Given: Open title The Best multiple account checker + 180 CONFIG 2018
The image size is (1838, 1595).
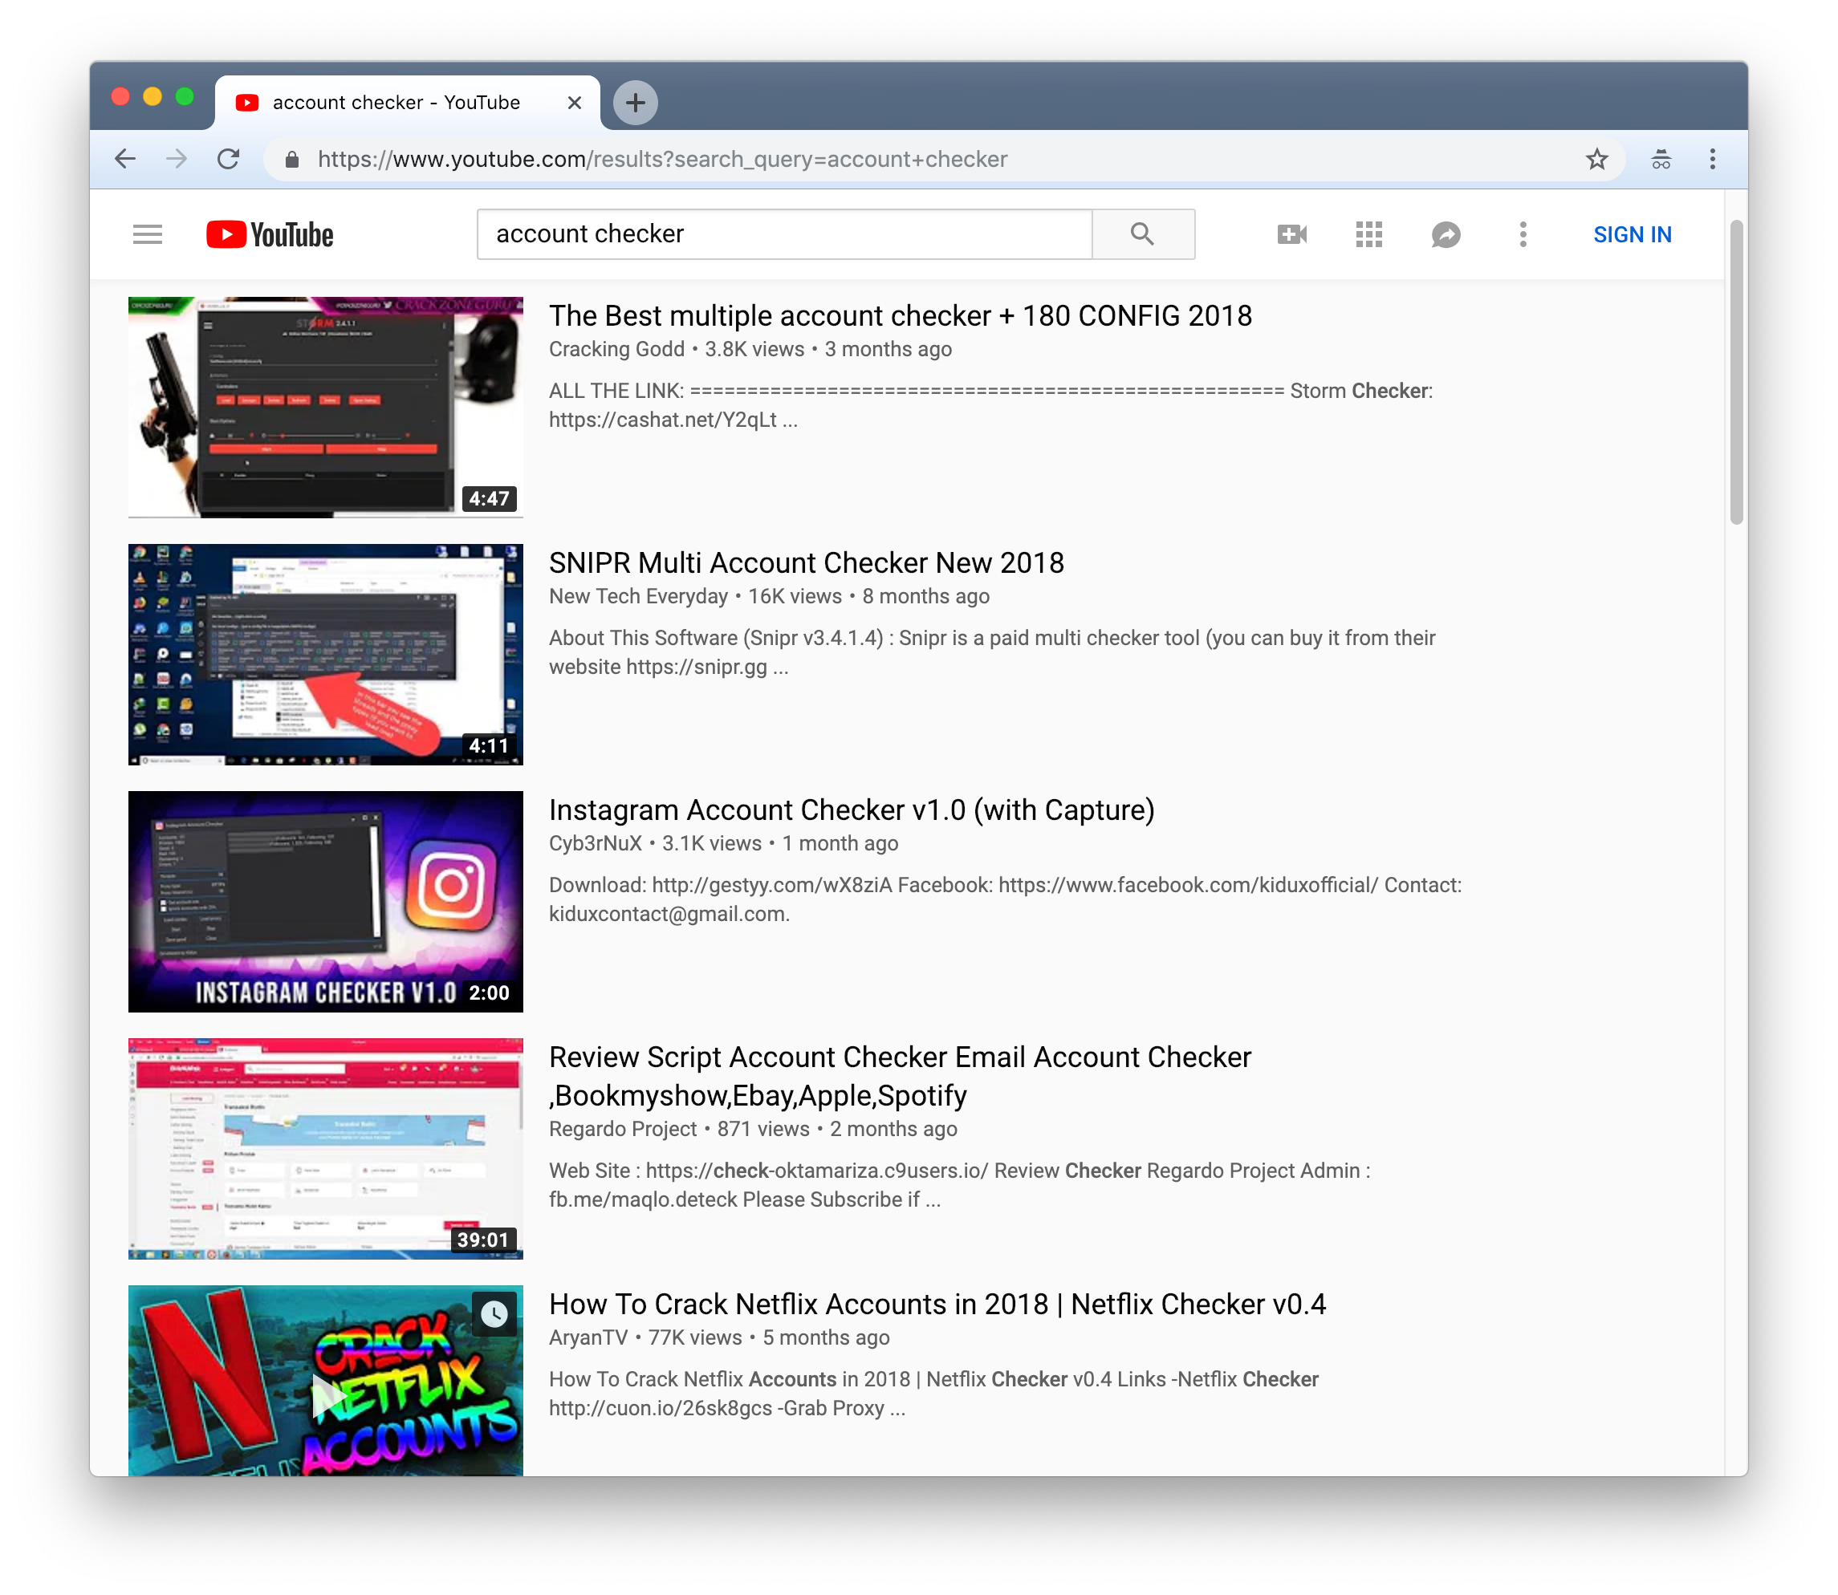Looking at the screenshot, I should (x=901, y=316).
